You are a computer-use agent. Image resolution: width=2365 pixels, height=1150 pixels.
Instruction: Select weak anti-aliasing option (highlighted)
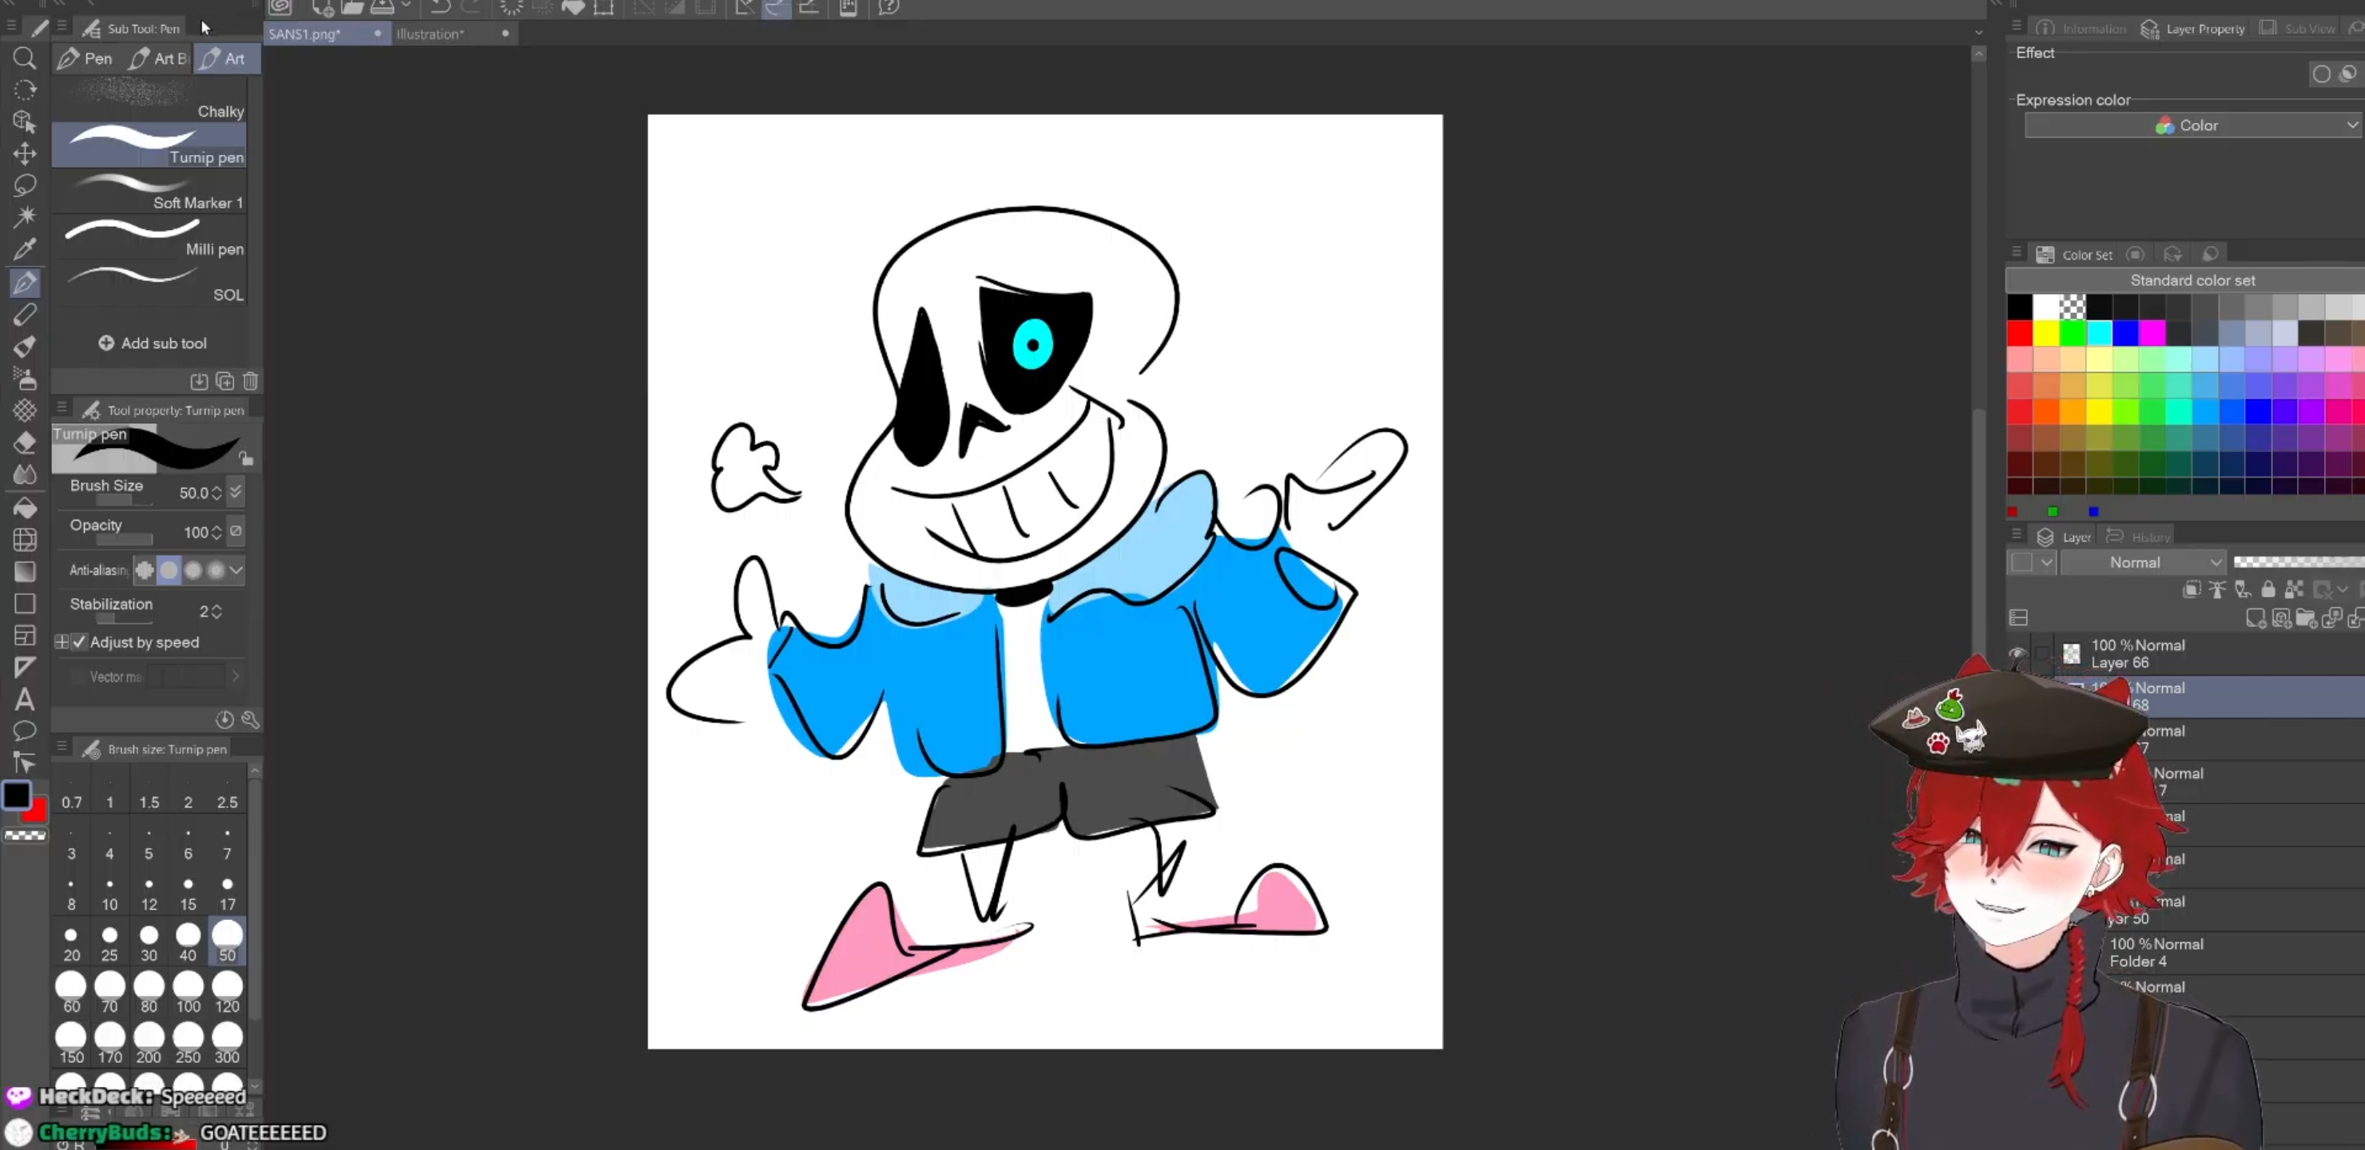coord(169,571)
